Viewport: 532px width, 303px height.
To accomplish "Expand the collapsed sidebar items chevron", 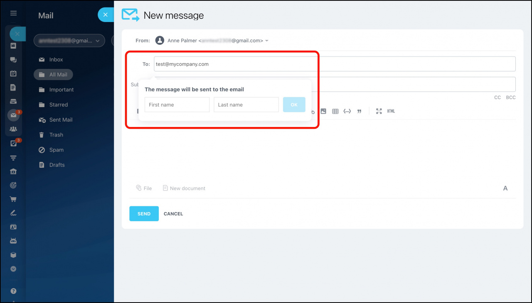I will [13, 269].
